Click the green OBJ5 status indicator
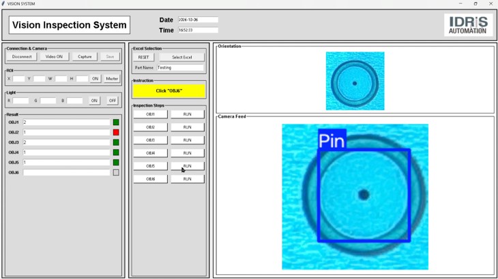Image resolution: width=498 pixels, height=279 pixels. 116,163
